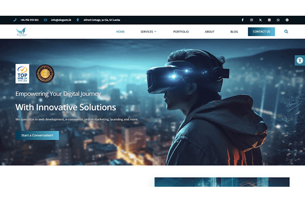
Task: Navigate to the About page
Action: [x=209, y=31]
